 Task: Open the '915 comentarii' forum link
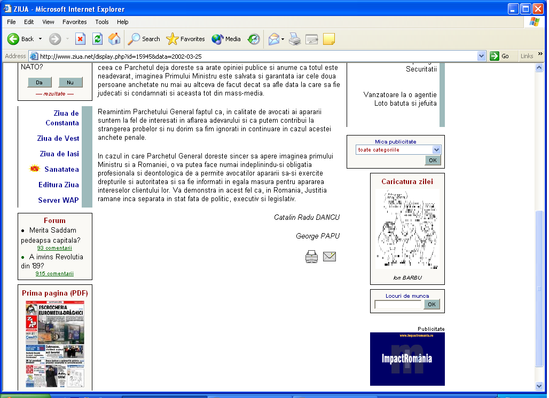pos(54,274)
